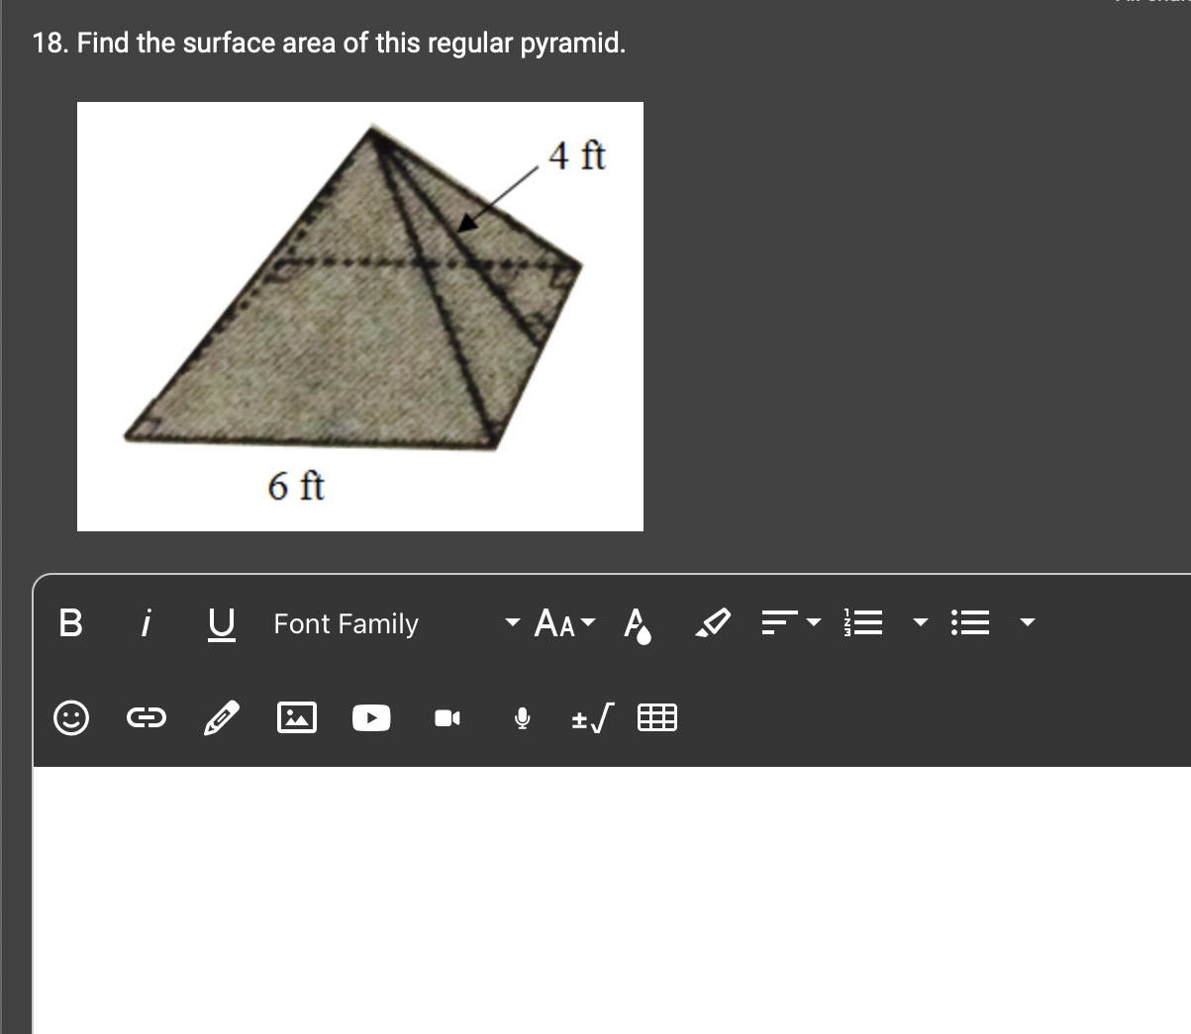Viewport: 1191px width, 1034px height.
Task: Open the emoji picker
Action: click(70, 718)
